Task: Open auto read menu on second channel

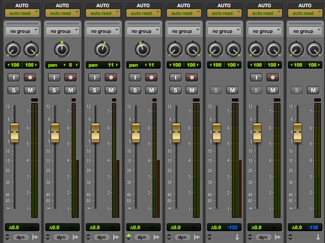Action: pos(62,13)
